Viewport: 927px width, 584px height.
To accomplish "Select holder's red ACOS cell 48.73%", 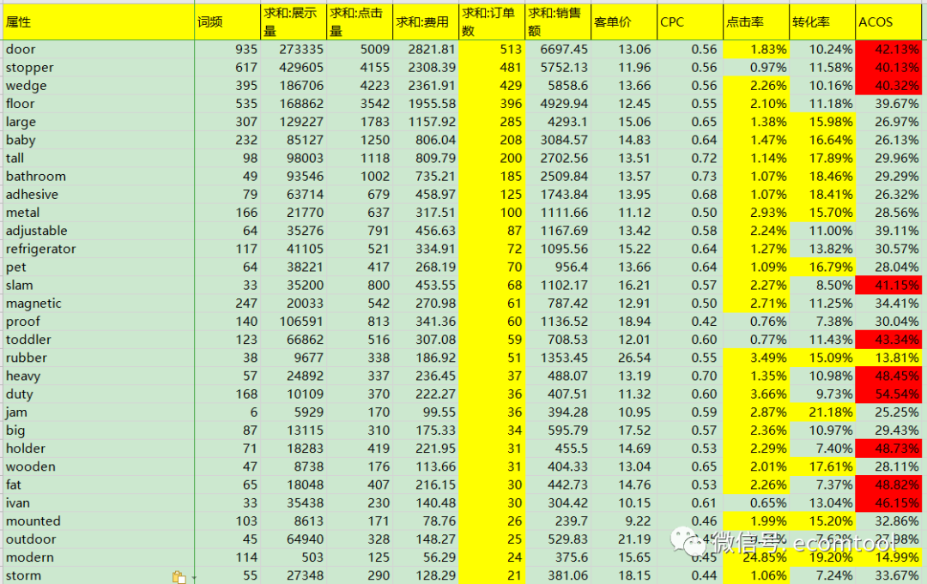I will pyautogui.click(x=888, y=449).
